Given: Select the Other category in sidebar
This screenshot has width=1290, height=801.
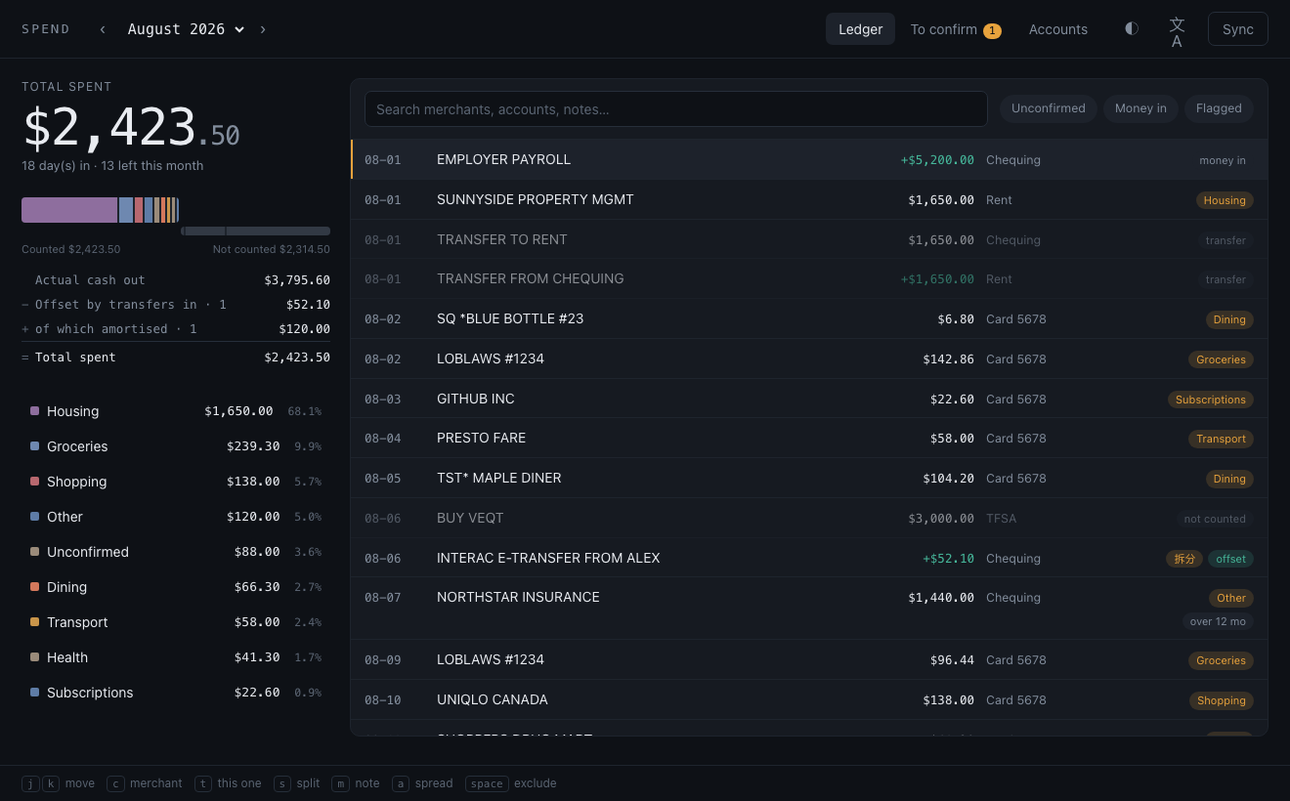Looking at the screenshot, I should click(x=176, y=517).
